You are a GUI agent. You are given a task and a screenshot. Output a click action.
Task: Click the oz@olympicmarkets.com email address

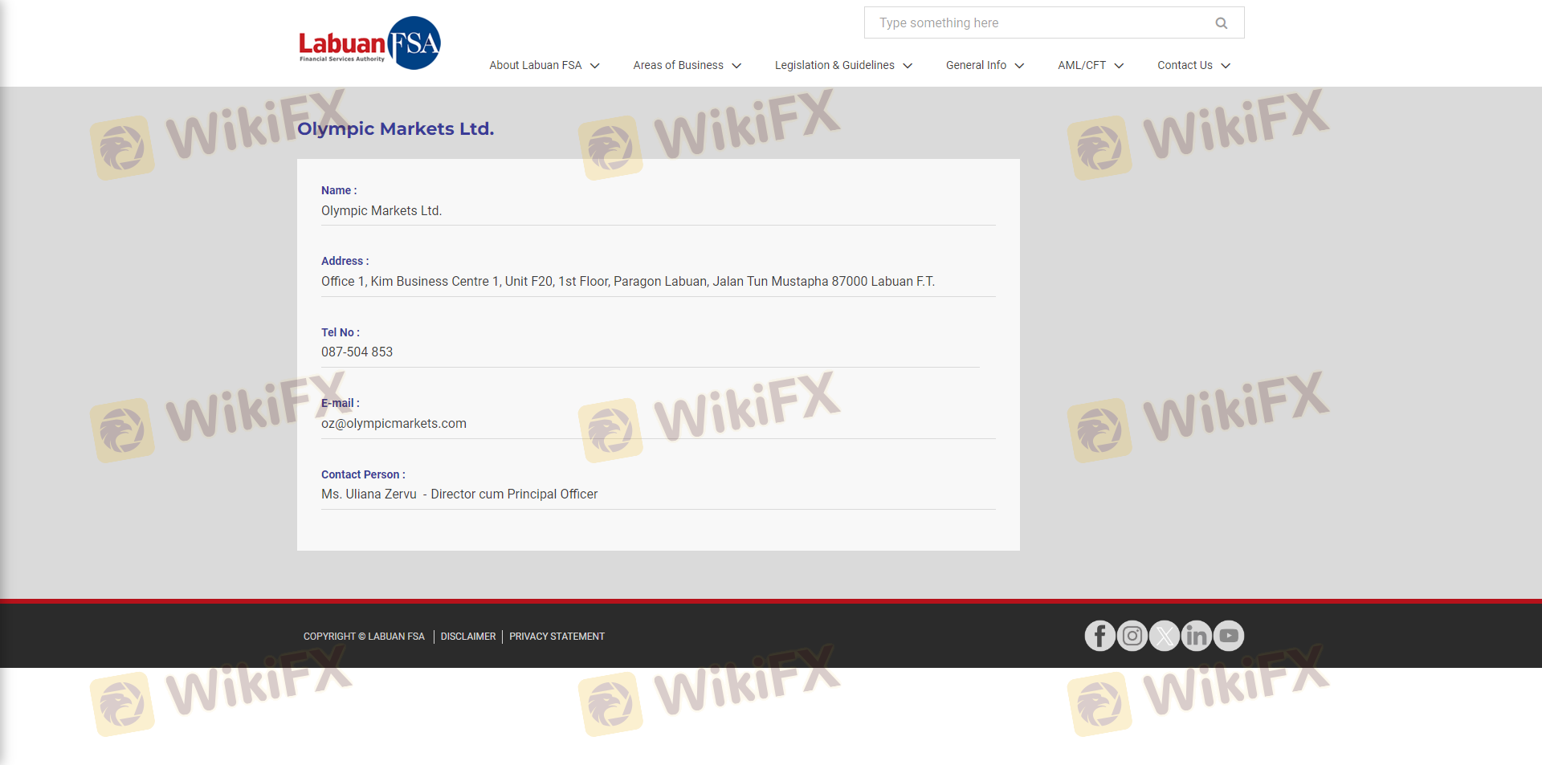[x=394, y=423]
